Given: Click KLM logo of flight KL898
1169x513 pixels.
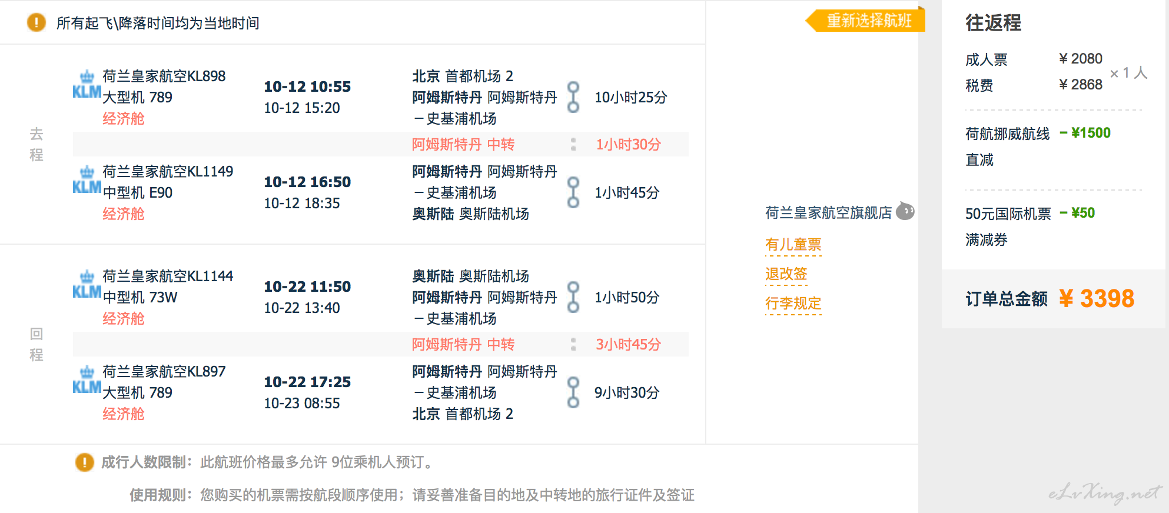Looking at the screenshot, I should (x=87, y=85).
